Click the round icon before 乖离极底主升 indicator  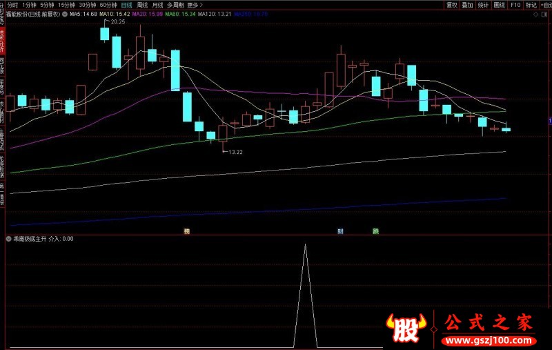coord(9,239)
